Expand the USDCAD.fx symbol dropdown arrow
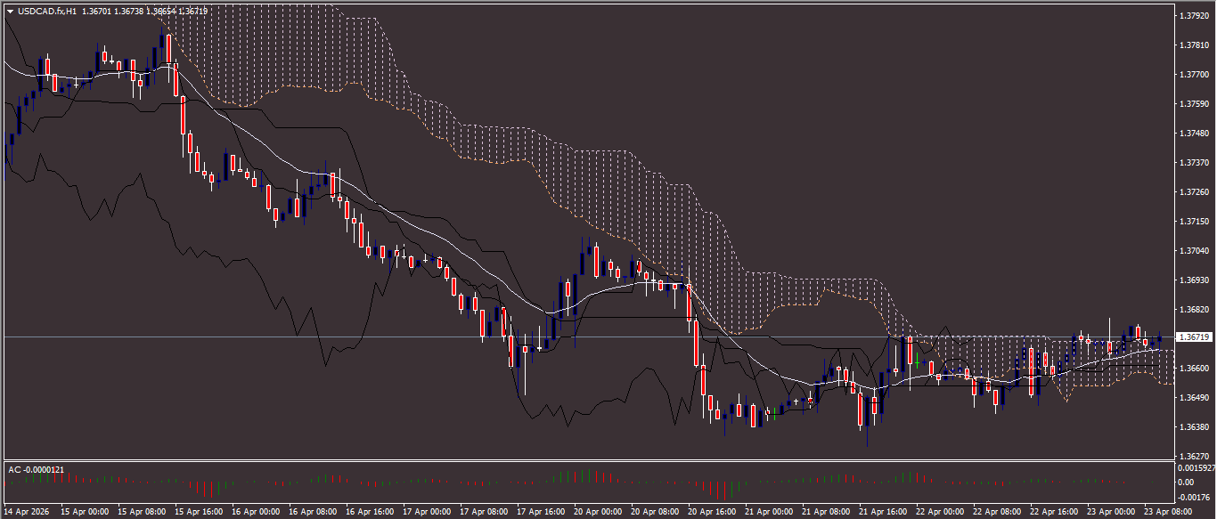This screenshot has height=519, width=1217. (9, 12)
